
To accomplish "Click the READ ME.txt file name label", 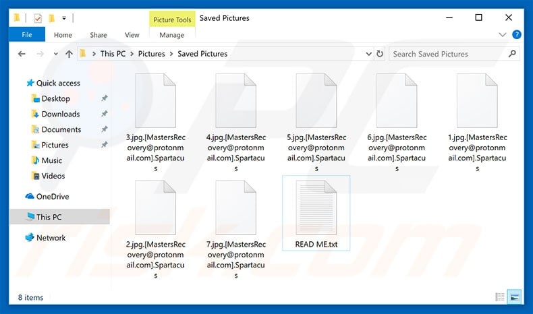I will (x=316, y=245).
